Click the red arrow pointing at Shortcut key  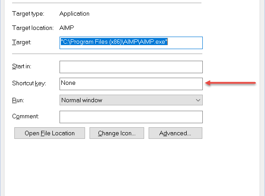point(230,83)
